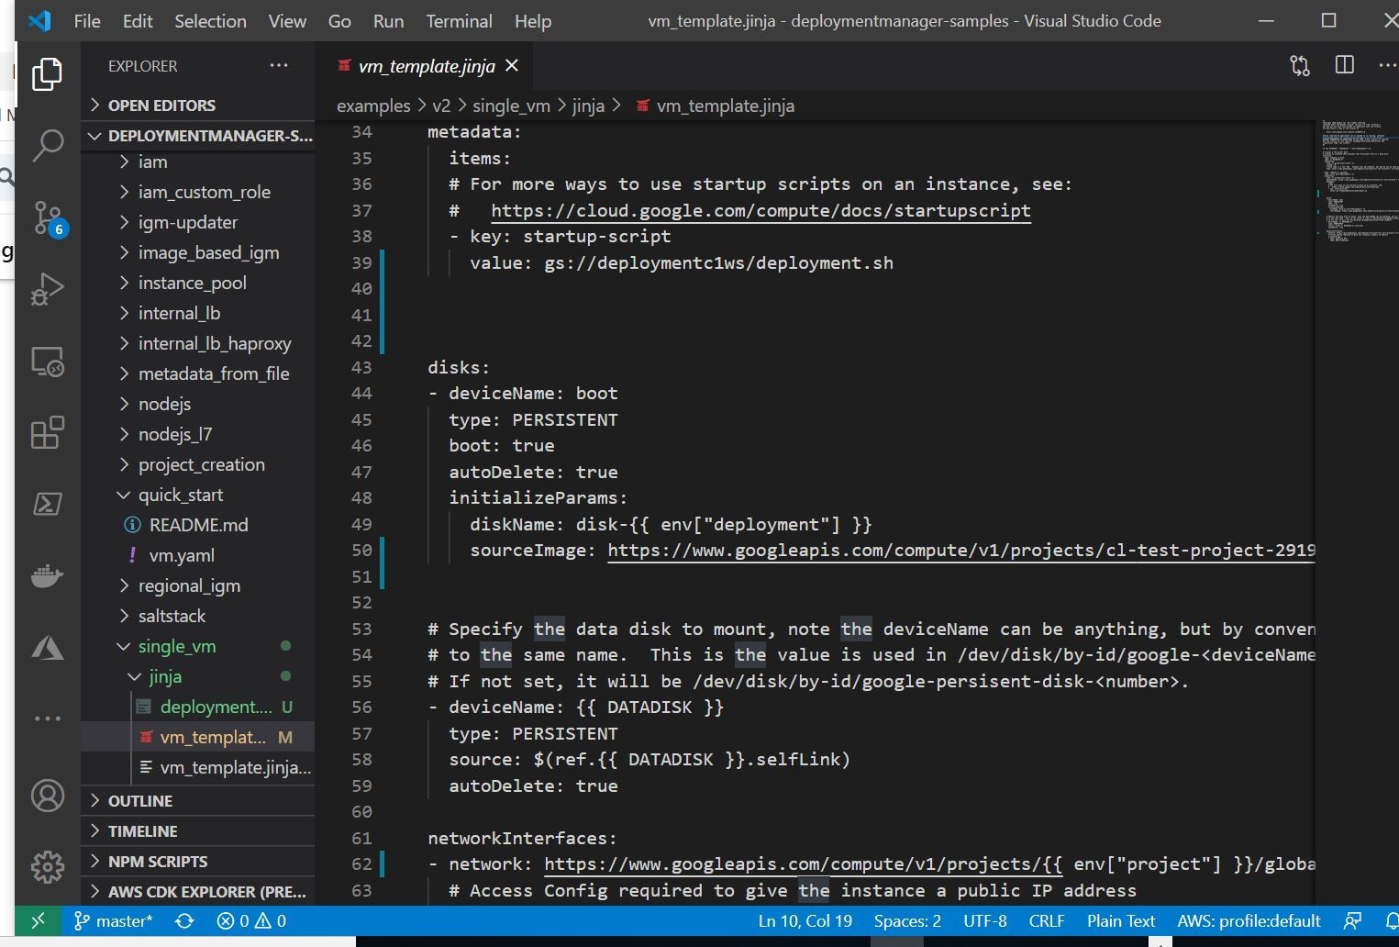
Task: Expand the Open Editors section
Action: click(x=198, y=105)
